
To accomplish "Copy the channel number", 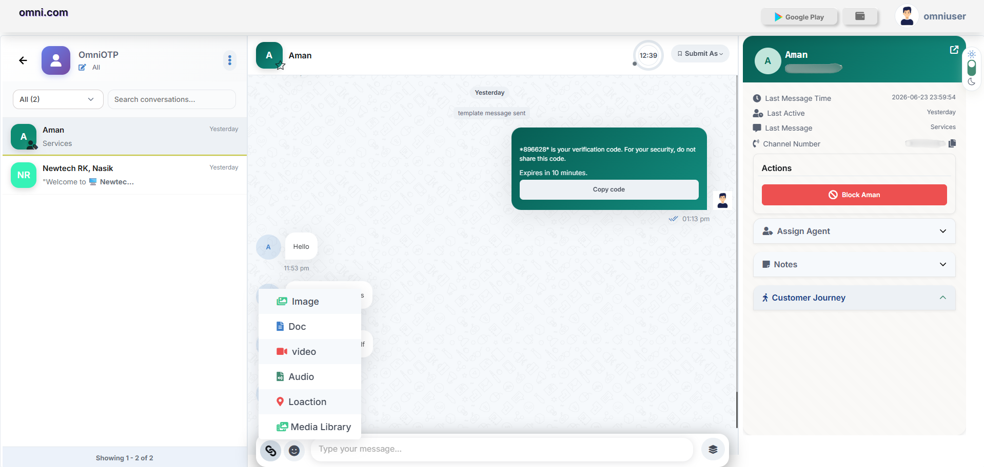I will [952, 143].
